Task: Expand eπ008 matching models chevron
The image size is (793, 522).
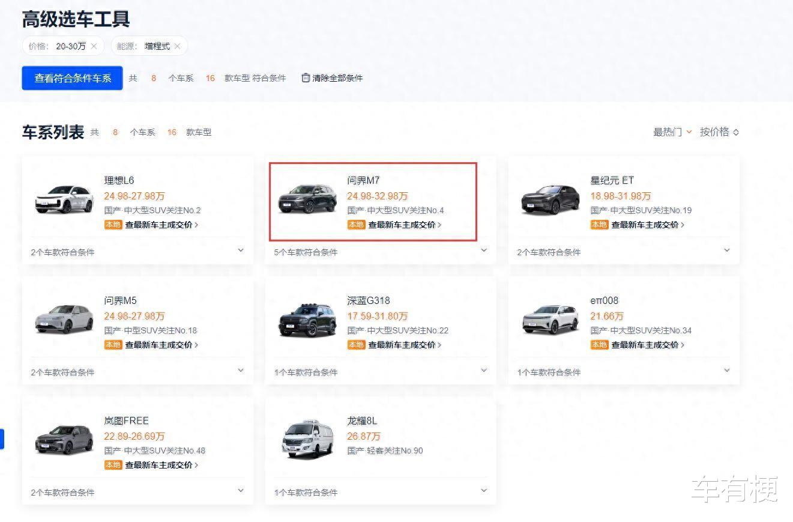Action: pos(727,371)
